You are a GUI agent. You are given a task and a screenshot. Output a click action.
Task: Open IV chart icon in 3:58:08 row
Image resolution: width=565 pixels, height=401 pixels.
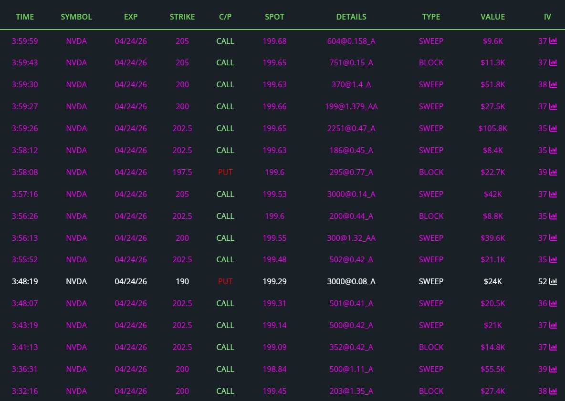[553, 172]
